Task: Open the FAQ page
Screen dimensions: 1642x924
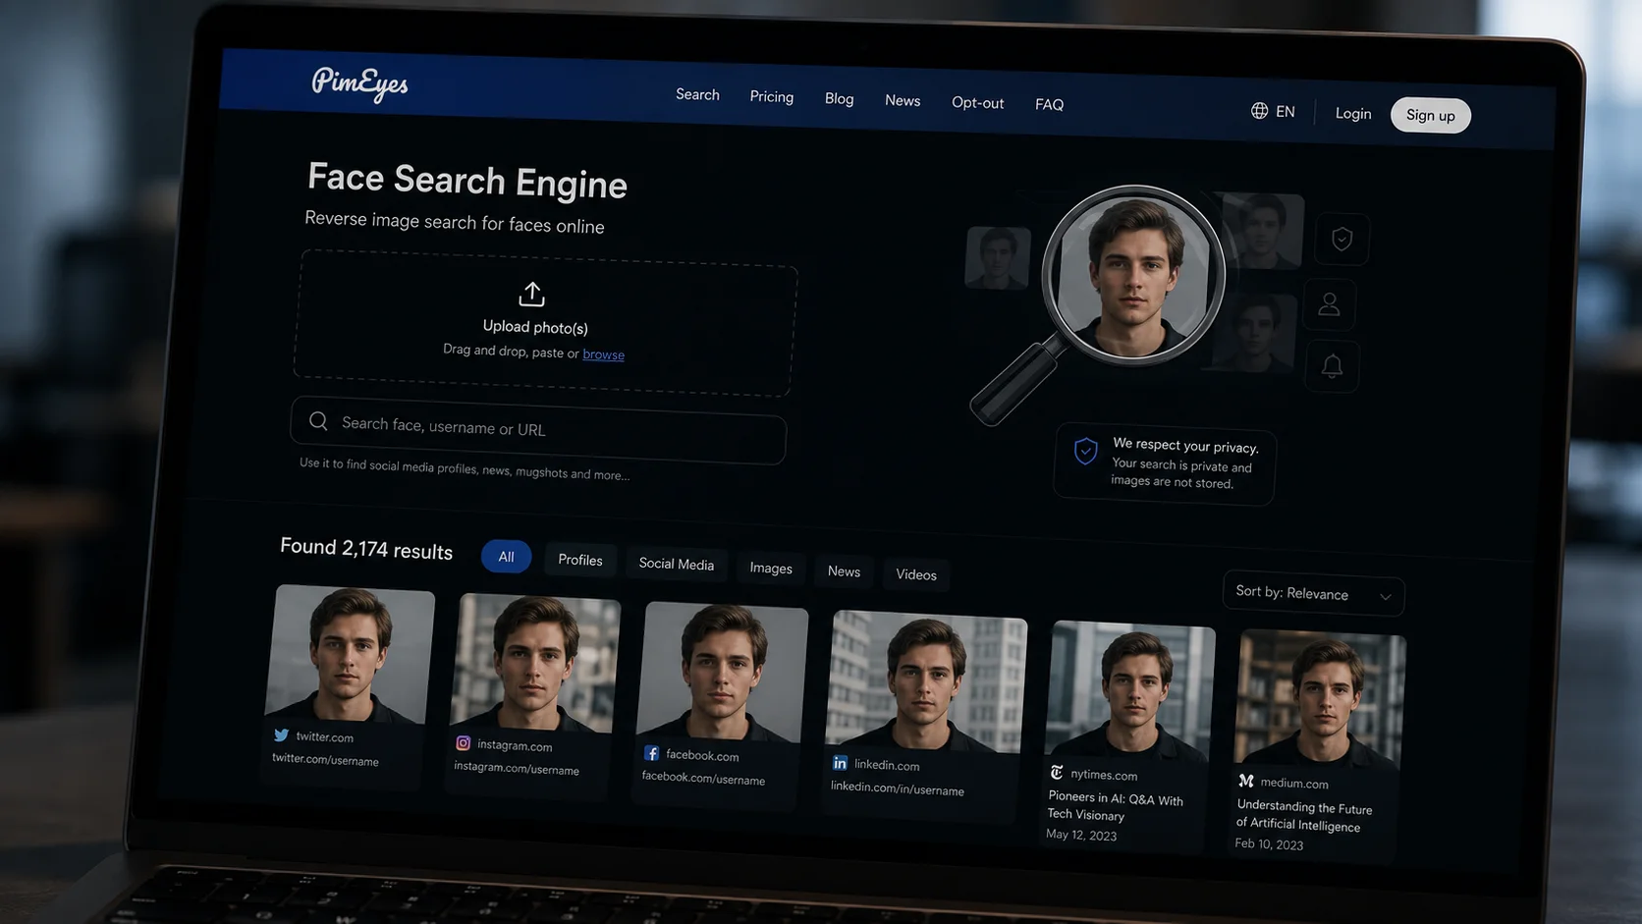Action: point(1049,104)
